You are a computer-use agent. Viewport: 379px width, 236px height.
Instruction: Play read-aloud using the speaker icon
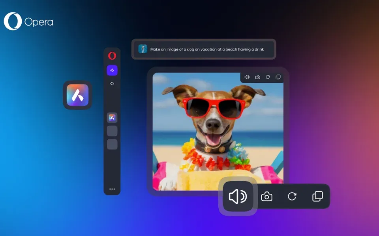click(x=247, y=77)
